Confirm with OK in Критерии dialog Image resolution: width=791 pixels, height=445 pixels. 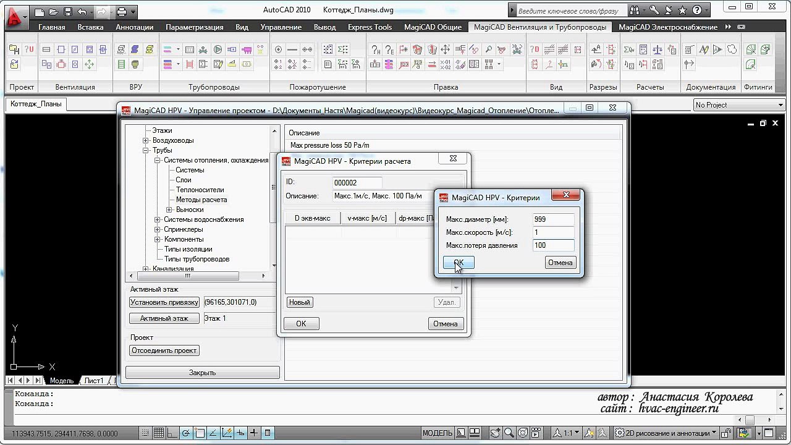tap(459, 263)
